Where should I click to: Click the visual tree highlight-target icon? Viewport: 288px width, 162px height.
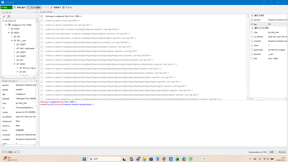tap(4, 16)
